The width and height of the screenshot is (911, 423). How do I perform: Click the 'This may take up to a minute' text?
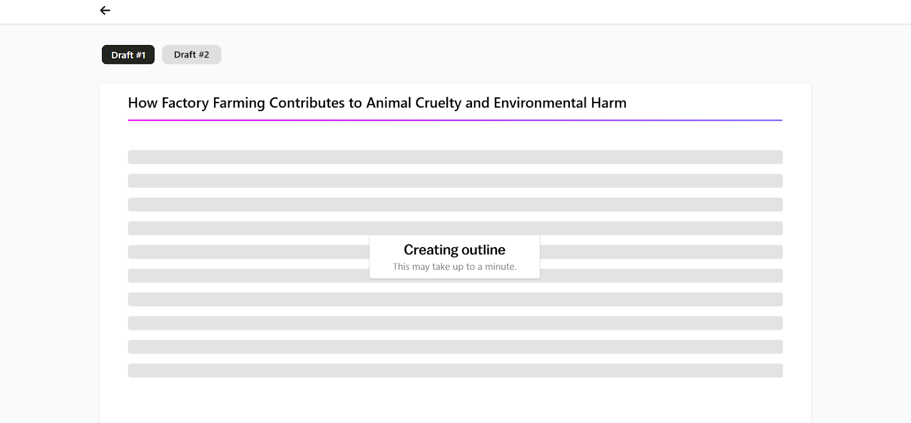click(x=454, y=266)
